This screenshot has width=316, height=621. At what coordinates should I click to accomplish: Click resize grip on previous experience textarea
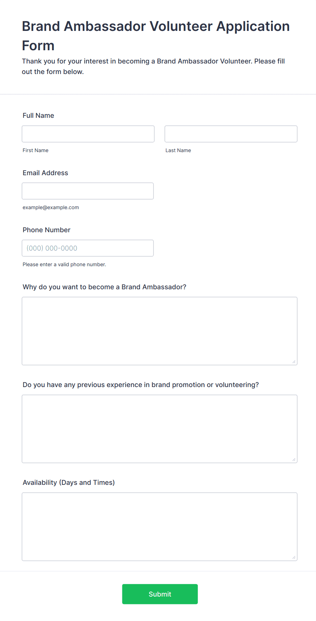[x=294, y=459]
